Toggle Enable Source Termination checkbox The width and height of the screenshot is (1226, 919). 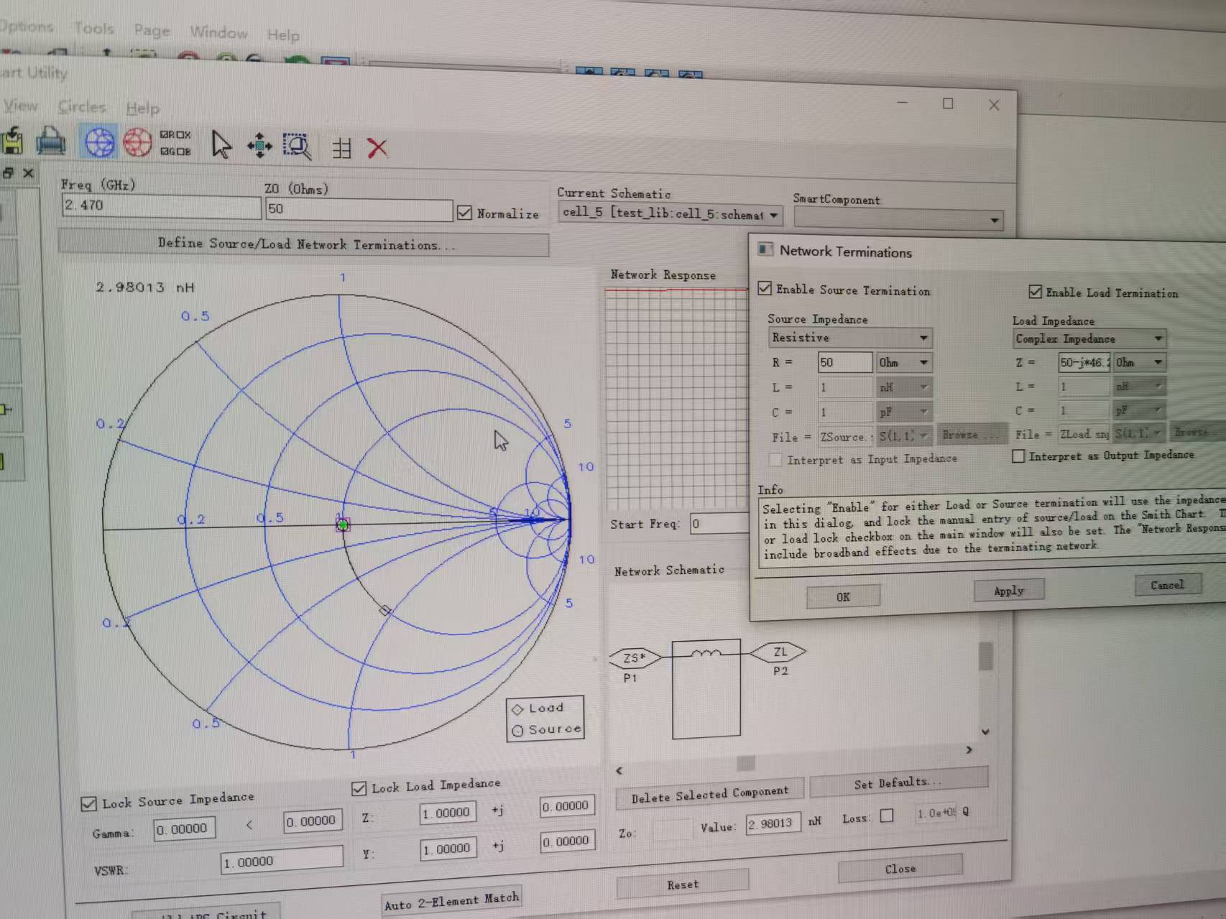pyautogui.click(x=765, y=289)
